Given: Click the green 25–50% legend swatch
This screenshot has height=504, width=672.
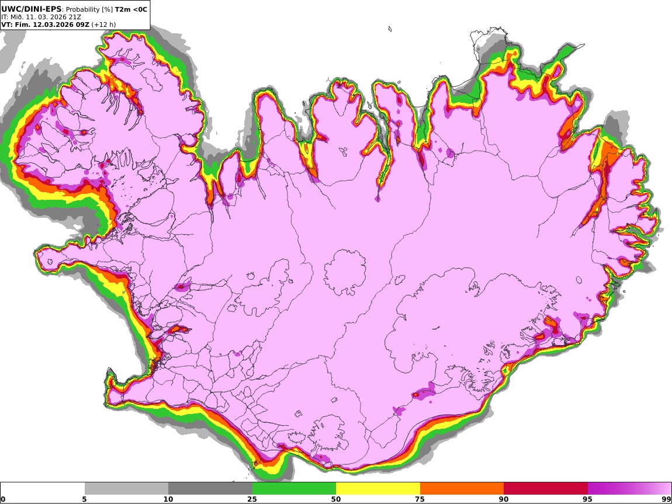Looking at the screenshot, I should coord(294,489).
